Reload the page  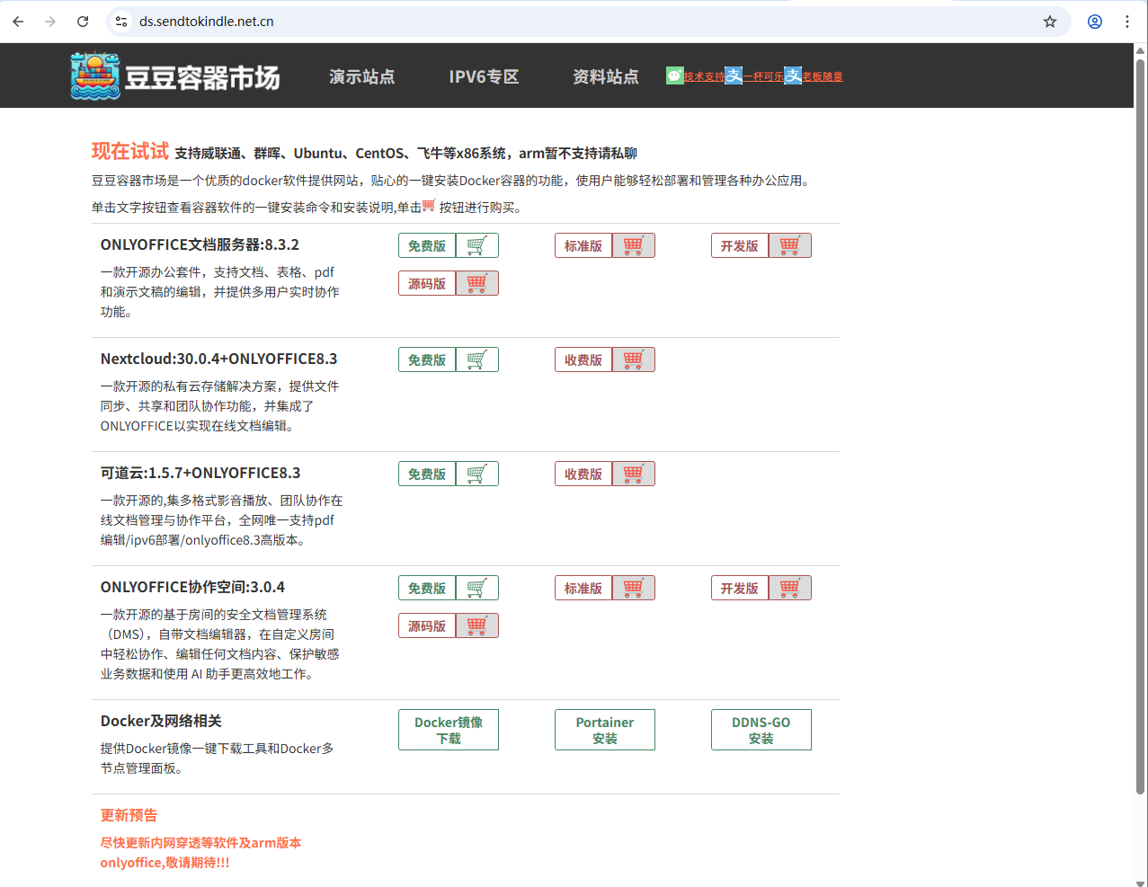coord(83,22)
